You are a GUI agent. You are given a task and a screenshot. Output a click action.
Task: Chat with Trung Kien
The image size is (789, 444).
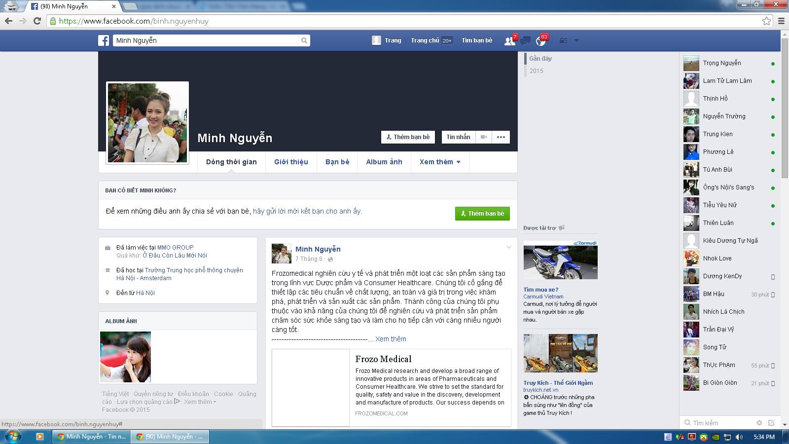[x=730, y=134]
